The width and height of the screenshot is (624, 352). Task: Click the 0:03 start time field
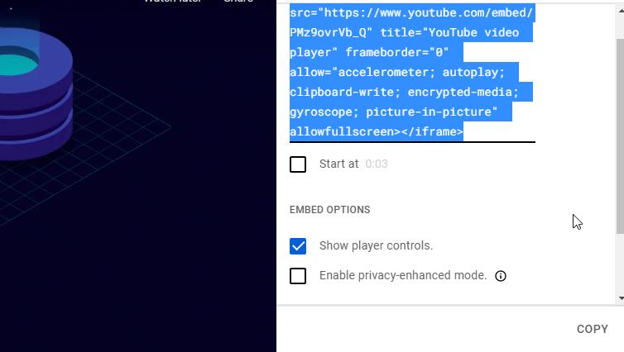(x=377, y=164)
